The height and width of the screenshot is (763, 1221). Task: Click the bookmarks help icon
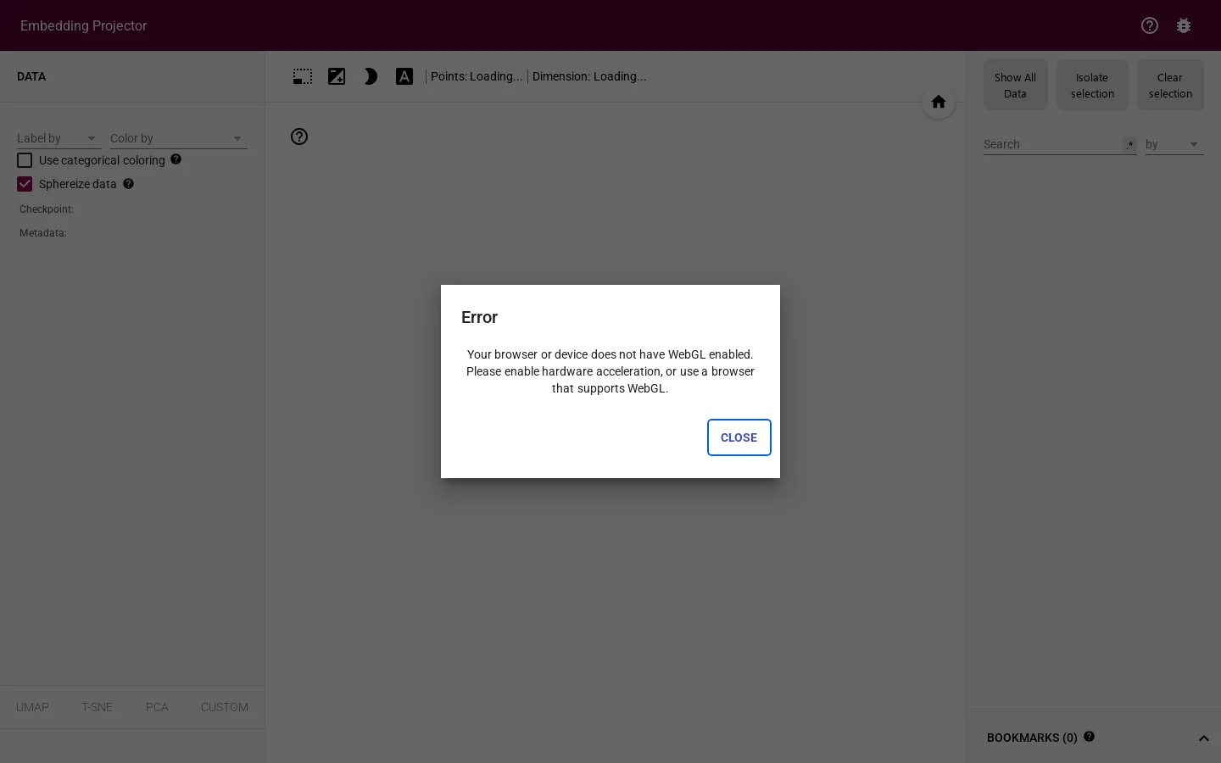pos(1089,737)
